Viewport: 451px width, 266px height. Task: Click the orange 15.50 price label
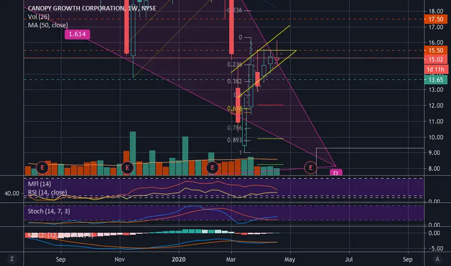tap(436, 50)
